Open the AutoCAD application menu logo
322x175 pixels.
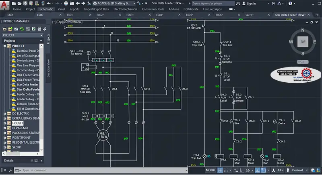point(4,5)
